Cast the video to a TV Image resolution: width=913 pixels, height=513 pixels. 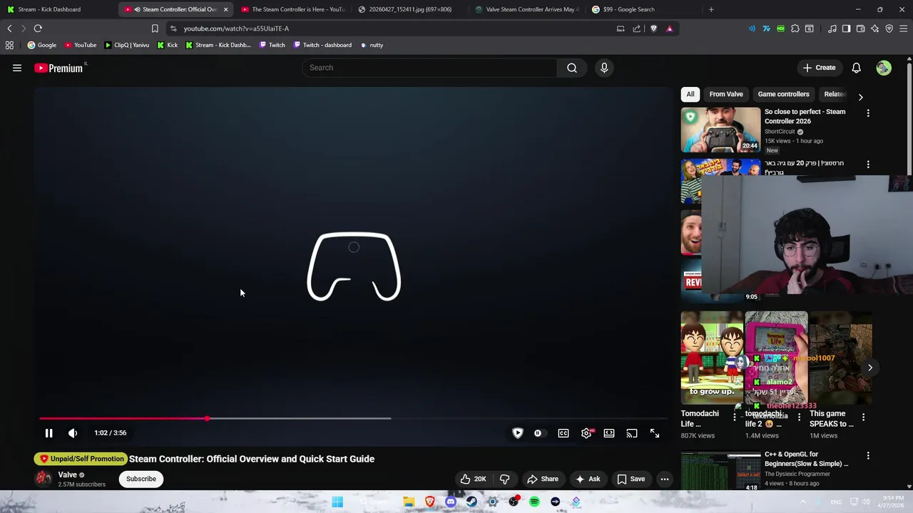coord(632,433)
